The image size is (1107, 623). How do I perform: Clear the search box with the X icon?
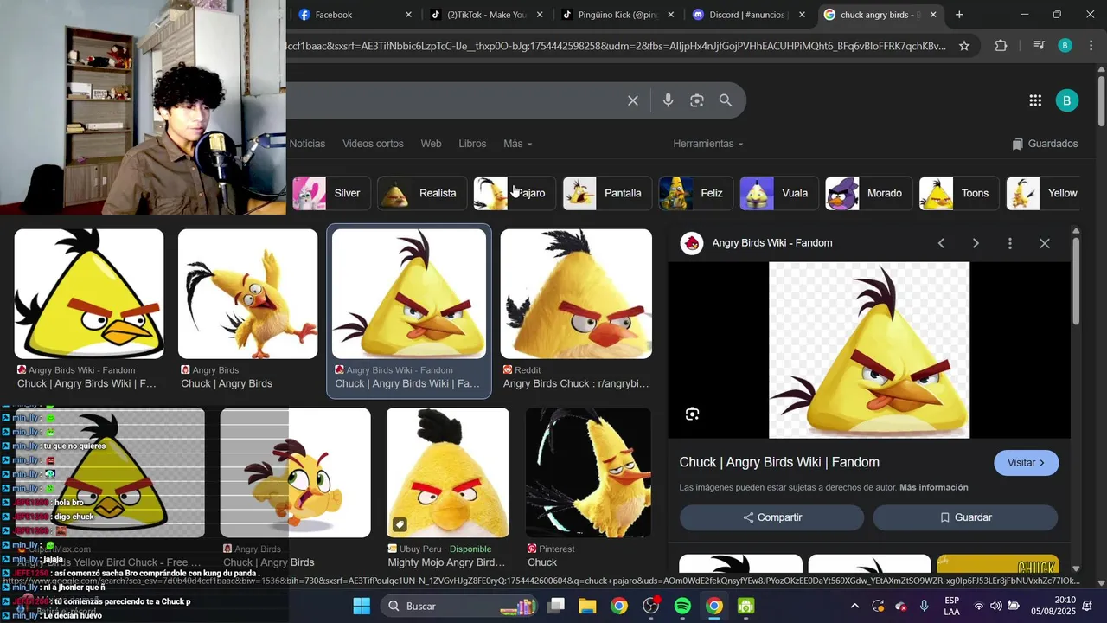point(633,100)
